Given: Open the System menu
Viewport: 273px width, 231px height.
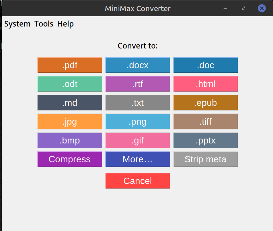Looking at the screenshot, I should [x=17, y=24].
